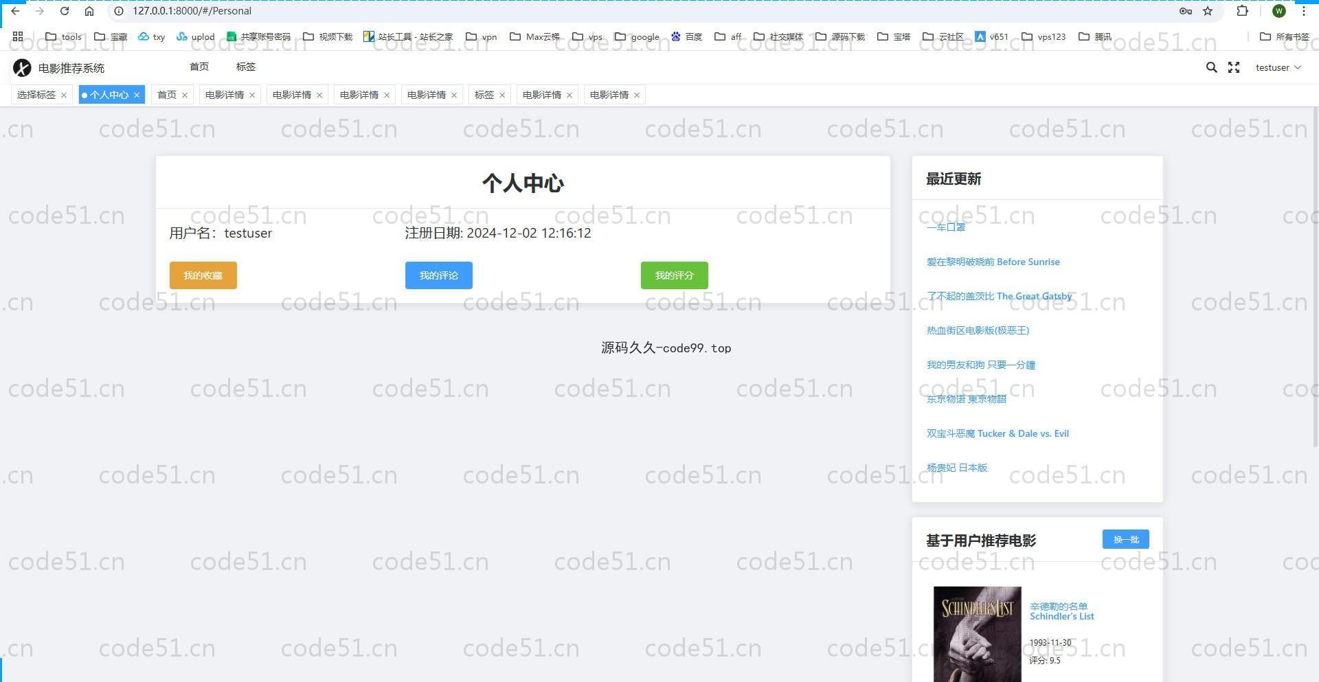Open the 所有书签 folder
Viewport: 1319px width, 682px height.
[1285, 36]
